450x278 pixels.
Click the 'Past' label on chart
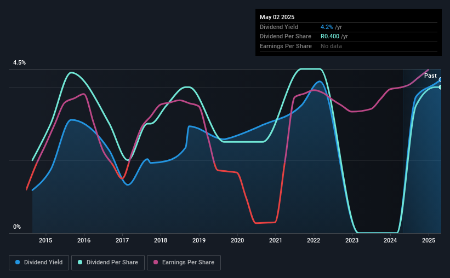click(x=430, y=76)
